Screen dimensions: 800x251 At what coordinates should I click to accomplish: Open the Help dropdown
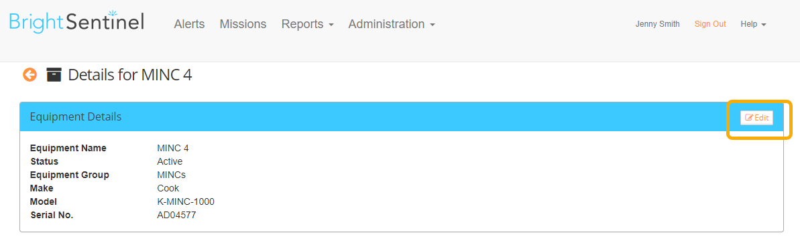(x=753, y=24)
